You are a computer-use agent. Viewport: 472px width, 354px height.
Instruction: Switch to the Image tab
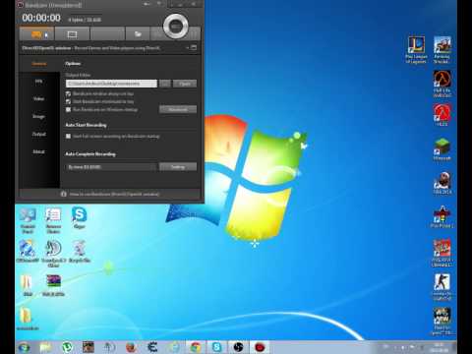pyautogui.click(x=39, y=116)
